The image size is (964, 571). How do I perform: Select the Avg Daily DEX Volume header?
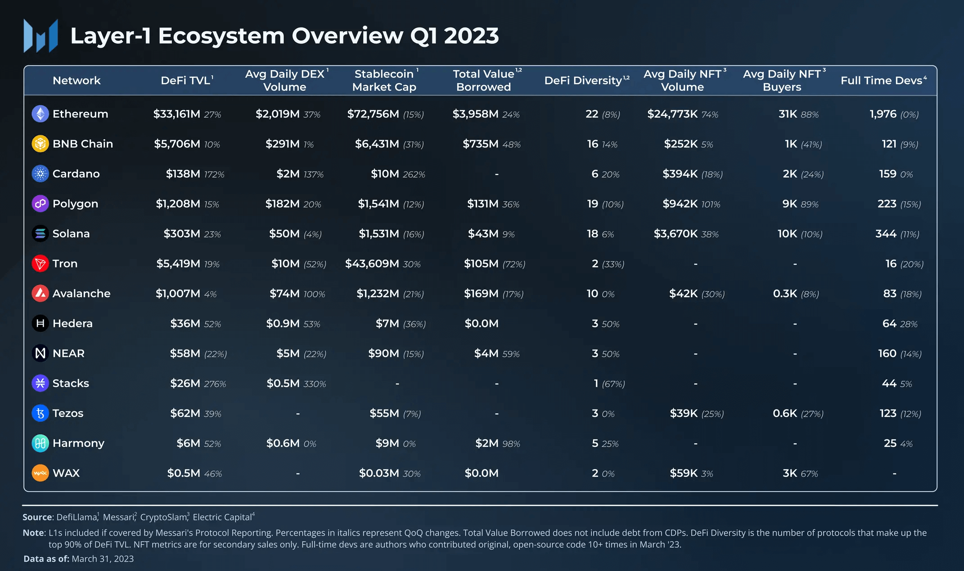[286, 80]
